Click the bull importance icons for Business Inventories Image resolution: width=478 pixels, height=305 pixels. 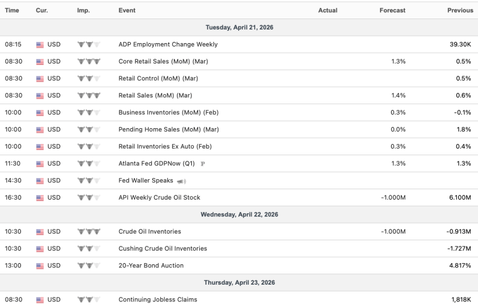click(x=89, y=113)
